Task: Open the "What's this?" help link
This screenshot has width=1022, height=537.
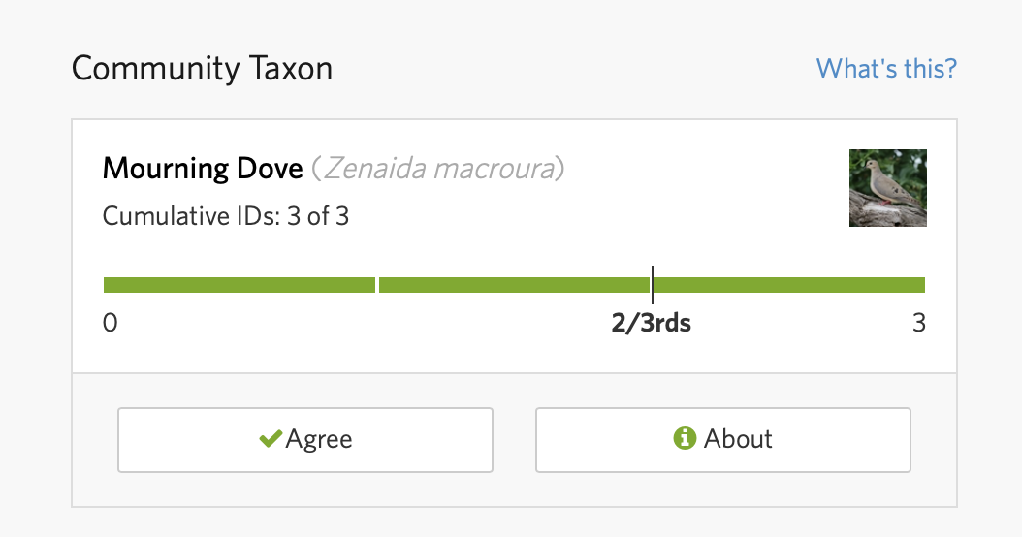Action: coord(886,69)
